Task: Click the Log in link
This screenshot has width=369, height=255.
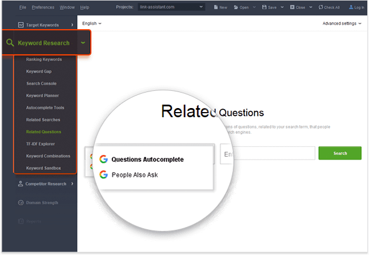Action: 359,7
